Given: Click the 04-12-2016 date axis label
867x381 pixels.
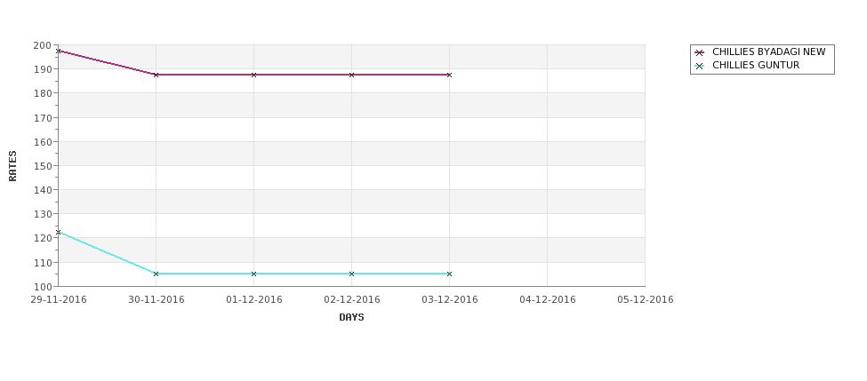Looking at the screenshot, I should tap(548, 300).
